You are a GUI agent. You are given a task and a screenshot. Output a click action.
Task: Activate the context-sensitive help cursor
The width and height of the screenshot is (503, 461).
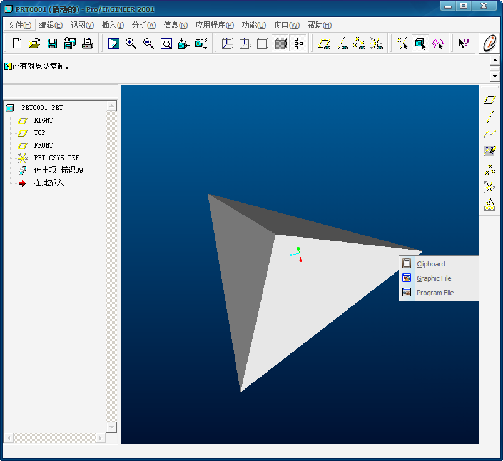464,43
